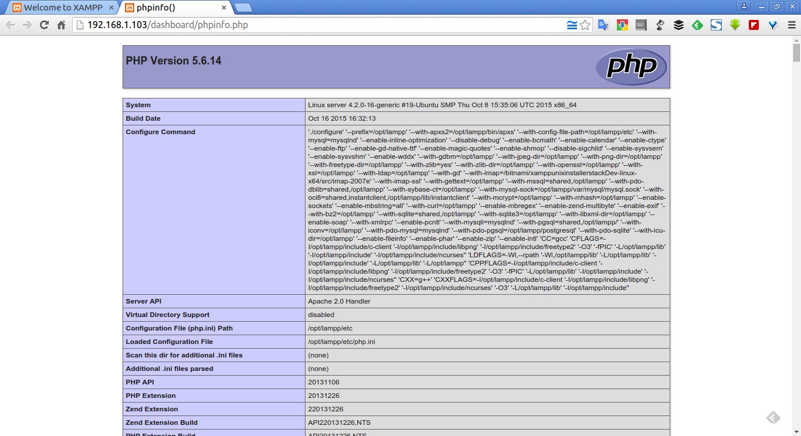Click the Virtual Directory Support label
801x436 pixels.
click(168, 315)
